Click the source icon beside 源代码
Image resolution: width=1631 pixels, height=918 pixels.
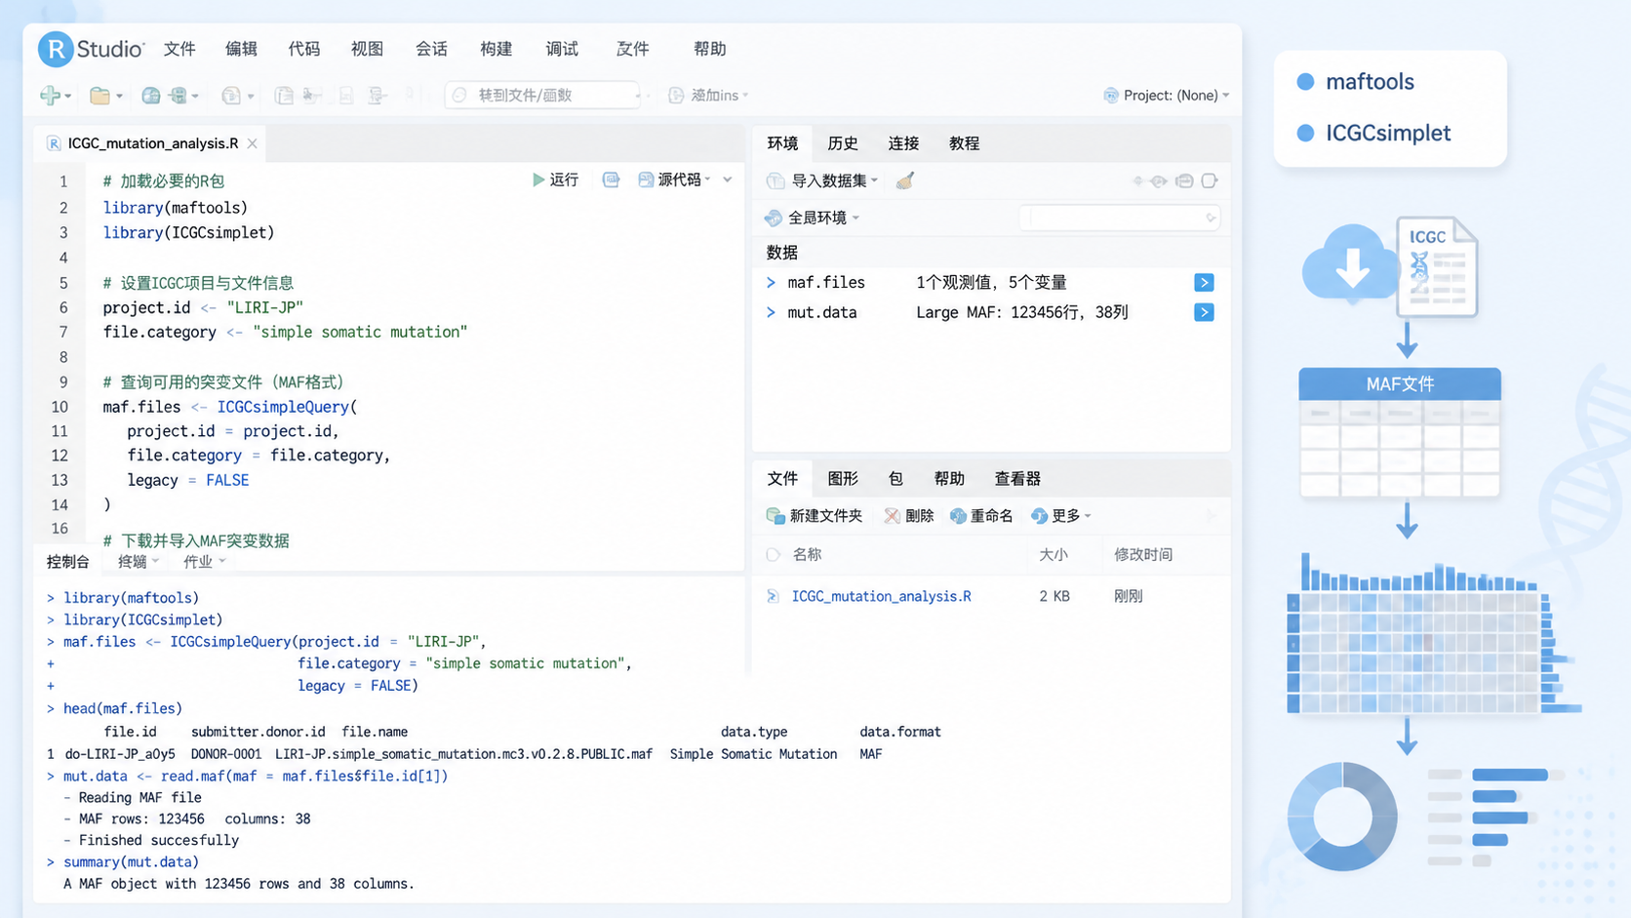pos(646,180)
